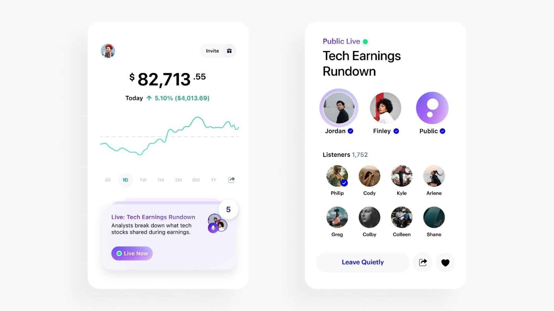This screenshot has height=311, width=554.
Task: Click the Live Now button
Action: click(x=132, y=253)
